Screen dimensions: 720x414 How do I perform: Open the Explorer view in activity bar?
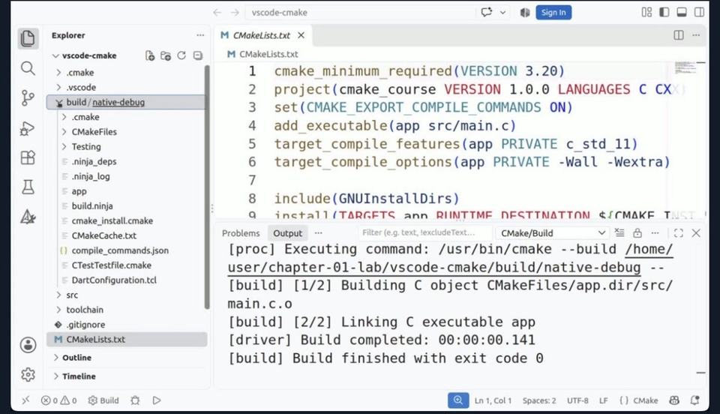pyautogui.click(x=28, y=38)
